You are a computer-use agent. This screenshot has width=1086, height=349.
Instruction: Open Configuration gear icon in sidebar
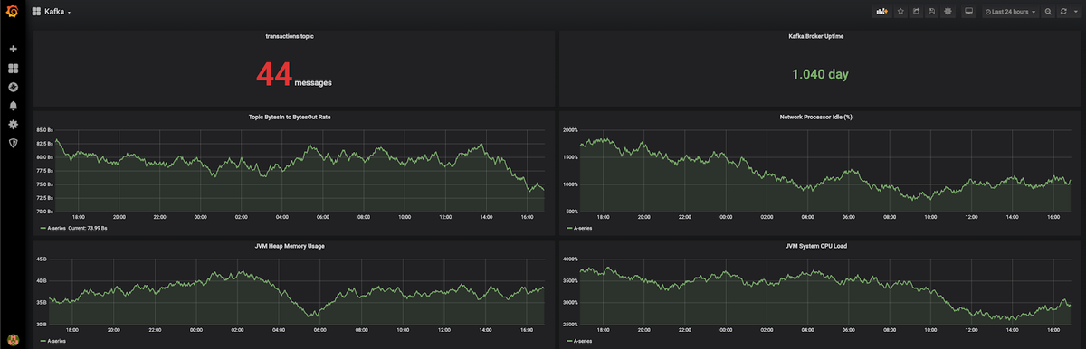13,124
